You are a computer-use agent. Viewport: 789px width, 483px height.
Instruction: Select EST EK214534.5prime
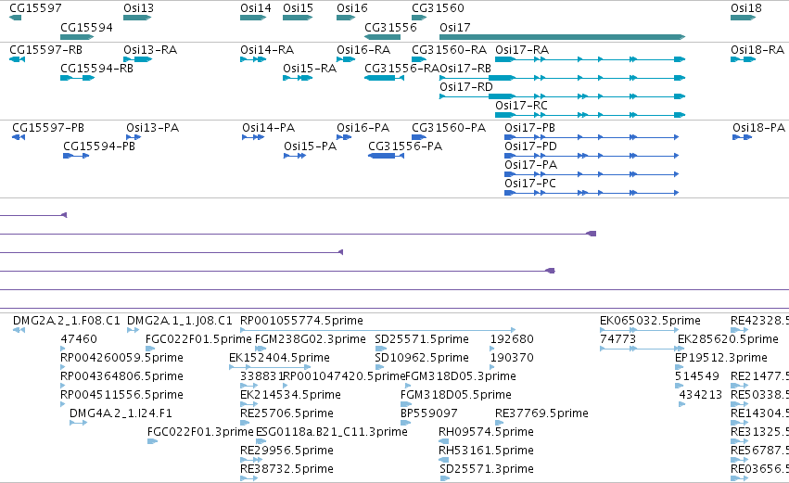[x=290, y=395]
